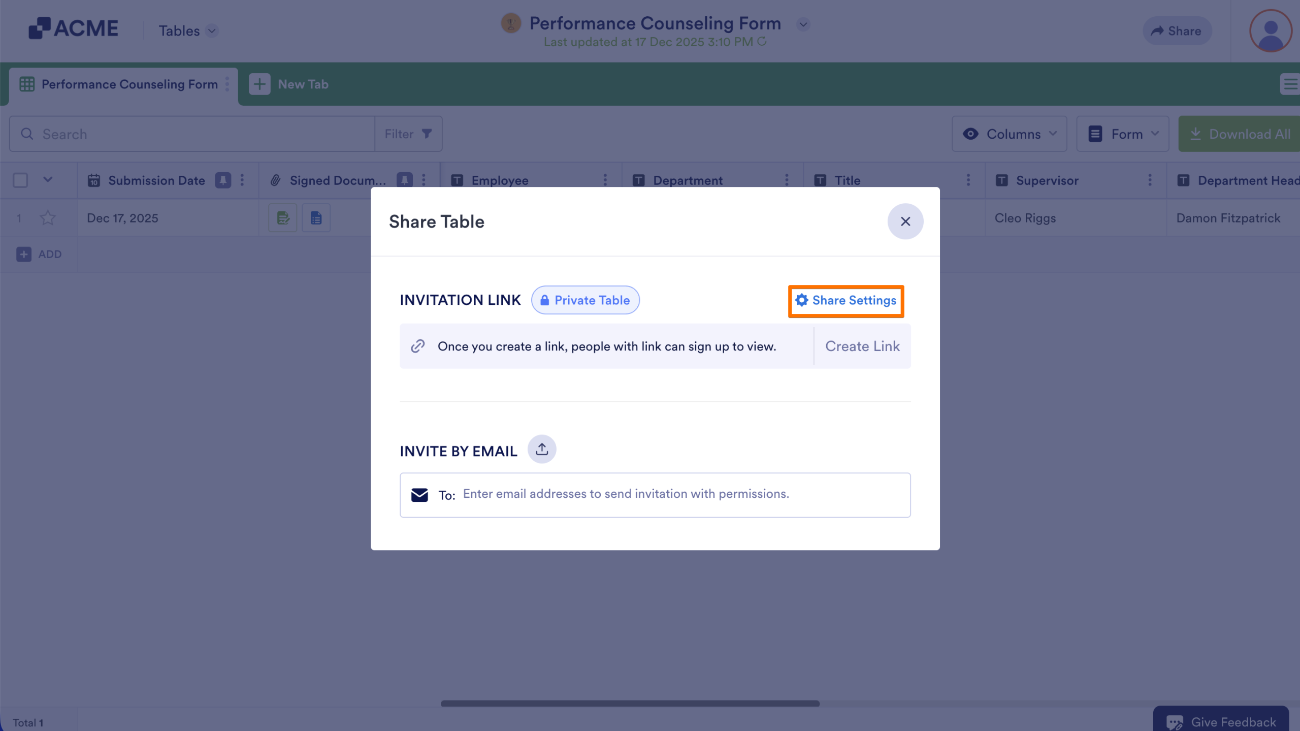Open the Share Settings gear
Screen dimensions: 1300x731
pos(845,300)
